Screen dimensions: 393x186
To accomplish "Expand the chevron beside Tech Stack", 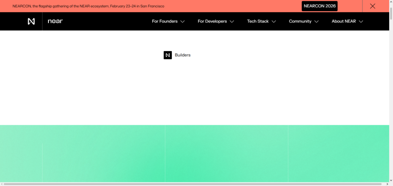I will [274, 22].
